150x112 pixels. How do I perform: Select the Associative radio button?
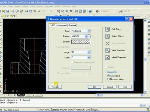click(x=108, y=76)
